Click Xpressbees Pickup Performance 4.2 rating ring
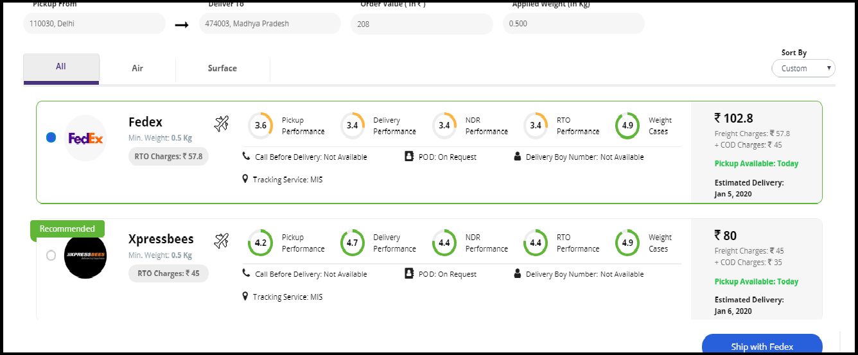 (x=261, y=243)
